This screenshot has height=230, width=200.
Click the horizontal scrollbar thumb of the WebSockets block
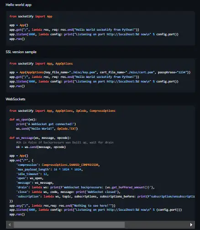[69, 225]
